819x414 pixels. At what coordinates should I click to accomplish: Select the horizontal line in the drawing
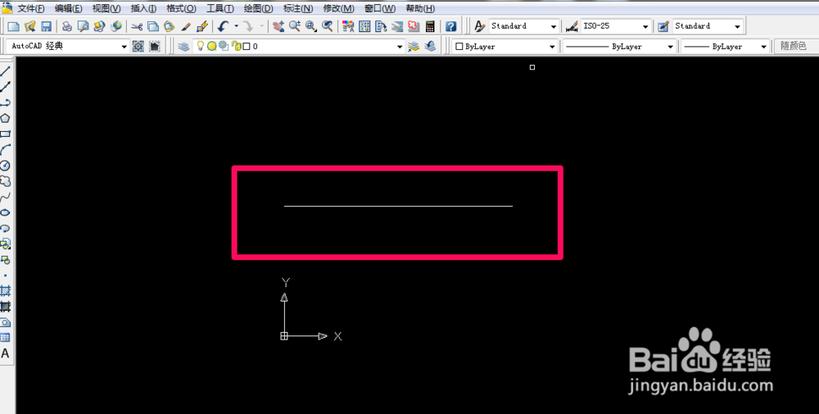point(398,206)
